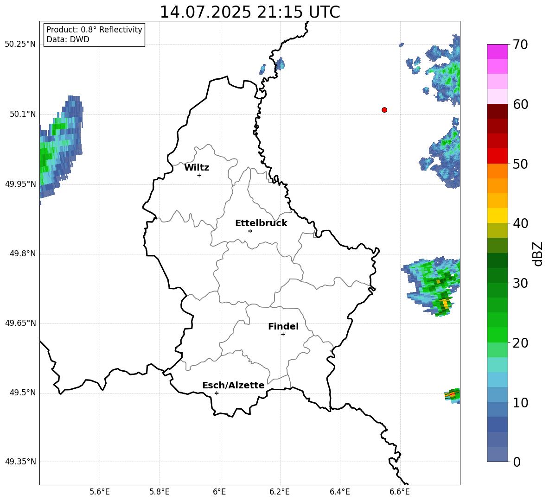The height and width of the screenshot is (501, 549).
Task: Click the Ettelbruck station cross marker
Action: point(249,231)
